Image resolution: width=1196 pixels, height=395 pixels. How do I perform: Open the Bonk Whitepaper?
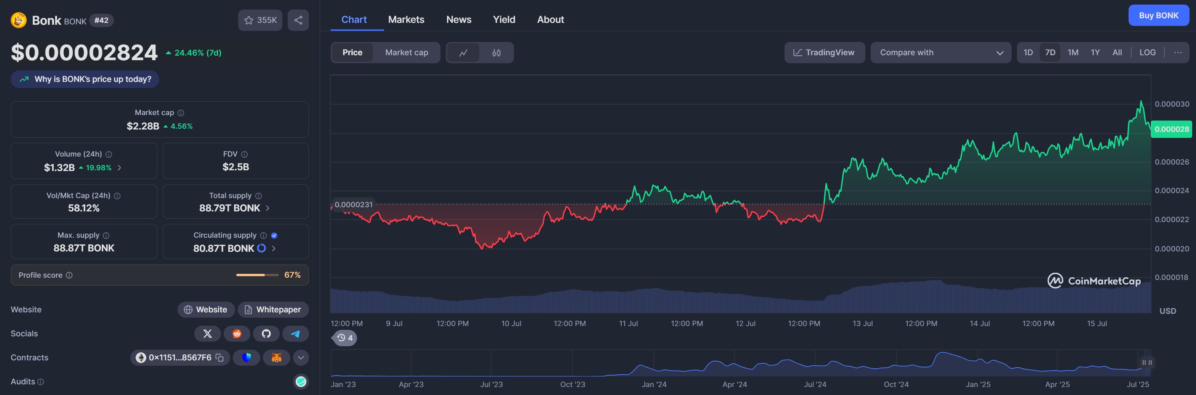(x=273, y=310)
